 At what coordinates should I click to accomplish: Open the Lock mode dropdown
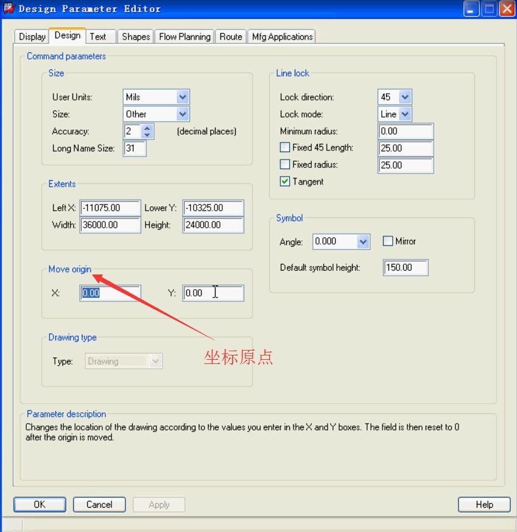404,114
